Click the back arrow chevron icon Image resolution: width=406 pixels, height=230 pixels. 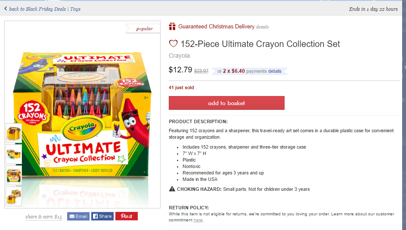point(6,9)
